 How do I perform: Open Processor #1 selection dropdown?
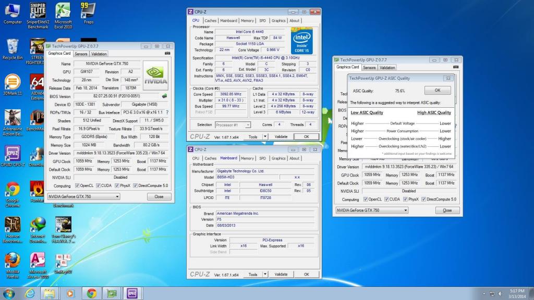(233, 125)
